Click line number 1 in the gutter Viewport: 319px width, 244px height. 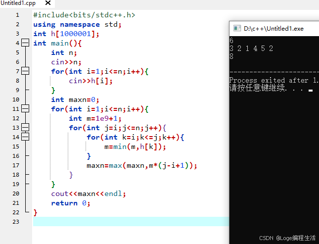pos(17,15)
